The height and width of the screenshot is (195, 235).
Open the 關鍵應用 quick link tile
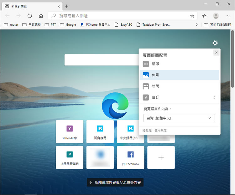[x=100, y=131]
